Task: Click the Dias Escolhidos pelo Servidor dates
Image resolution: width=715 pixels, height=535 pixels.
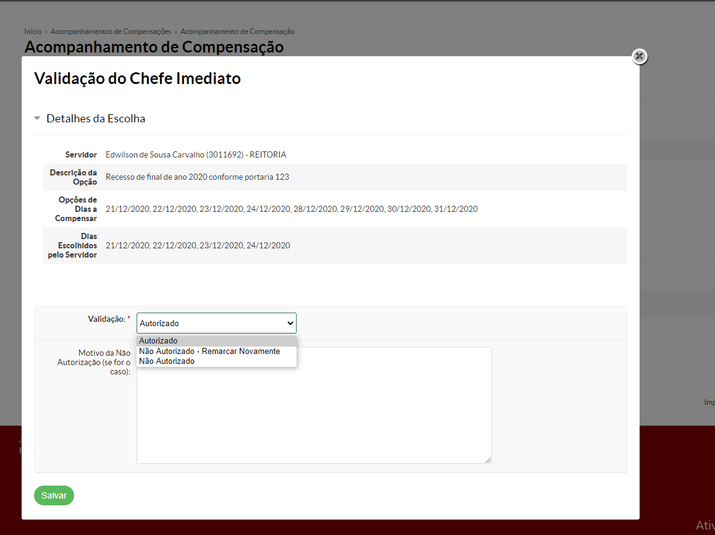Action: click(x=198, y=246)
